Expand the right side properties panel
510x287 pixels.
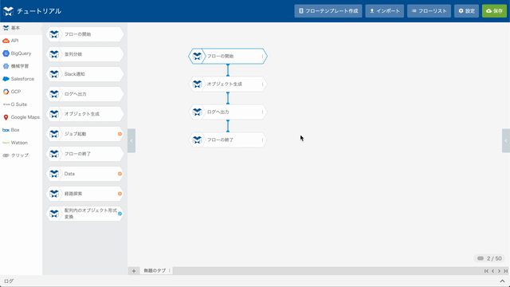(x=506, y=140)
